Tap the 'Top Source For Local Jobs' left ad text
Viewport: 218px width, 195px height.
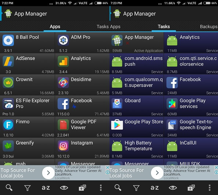(18, 173)
